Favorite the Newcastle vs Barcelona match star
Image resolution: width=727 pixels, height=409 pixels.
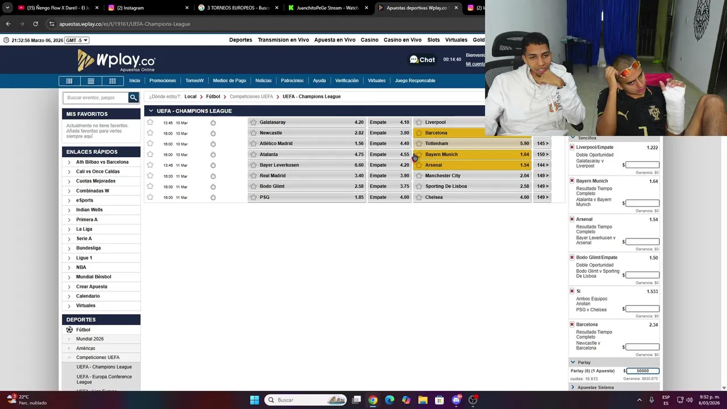[150, 133]
